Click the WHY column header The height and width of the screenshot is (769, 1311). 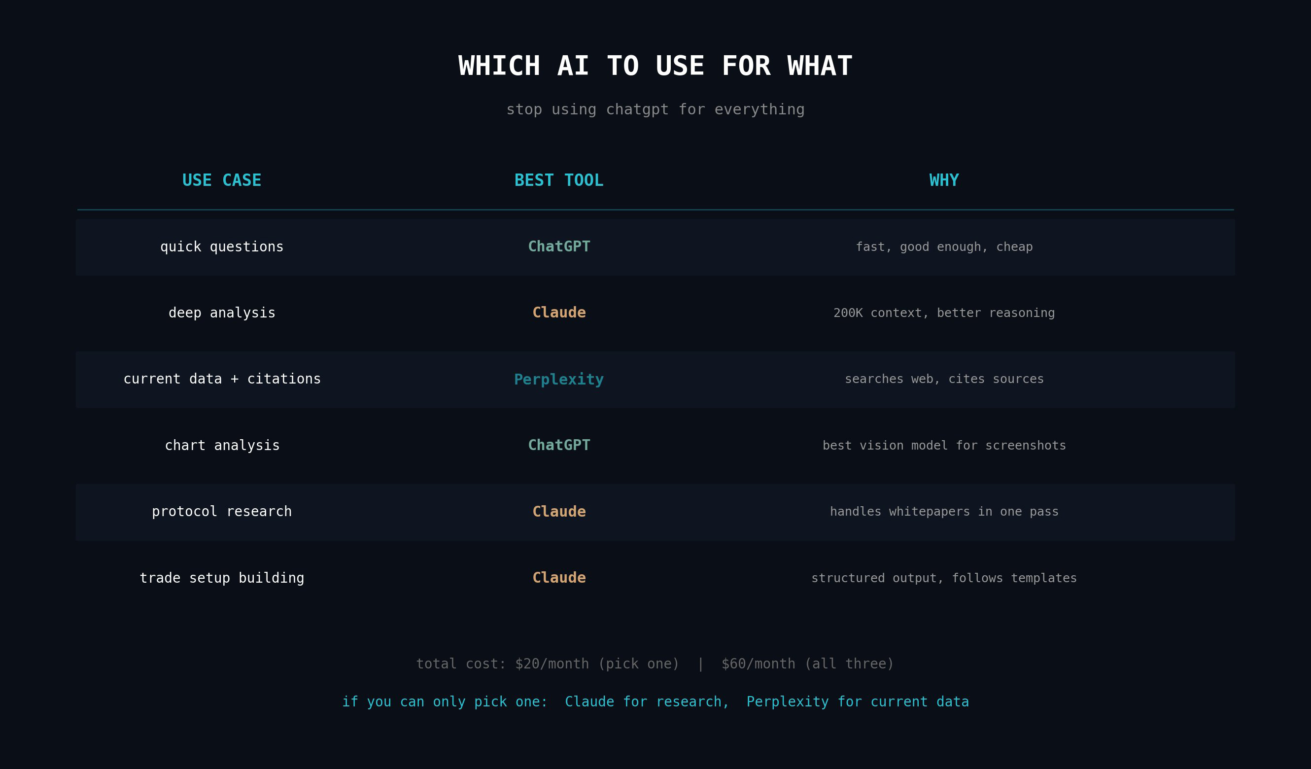tap(944, 180)
